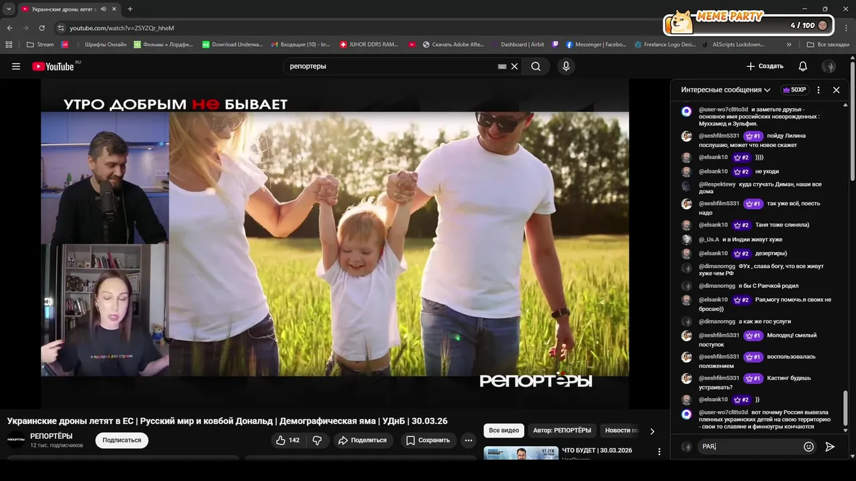Open Скачать Adobe Afte... bookmark
This screenshot has width=856, height=481.
pyautogui.click(x=453, y=45)
